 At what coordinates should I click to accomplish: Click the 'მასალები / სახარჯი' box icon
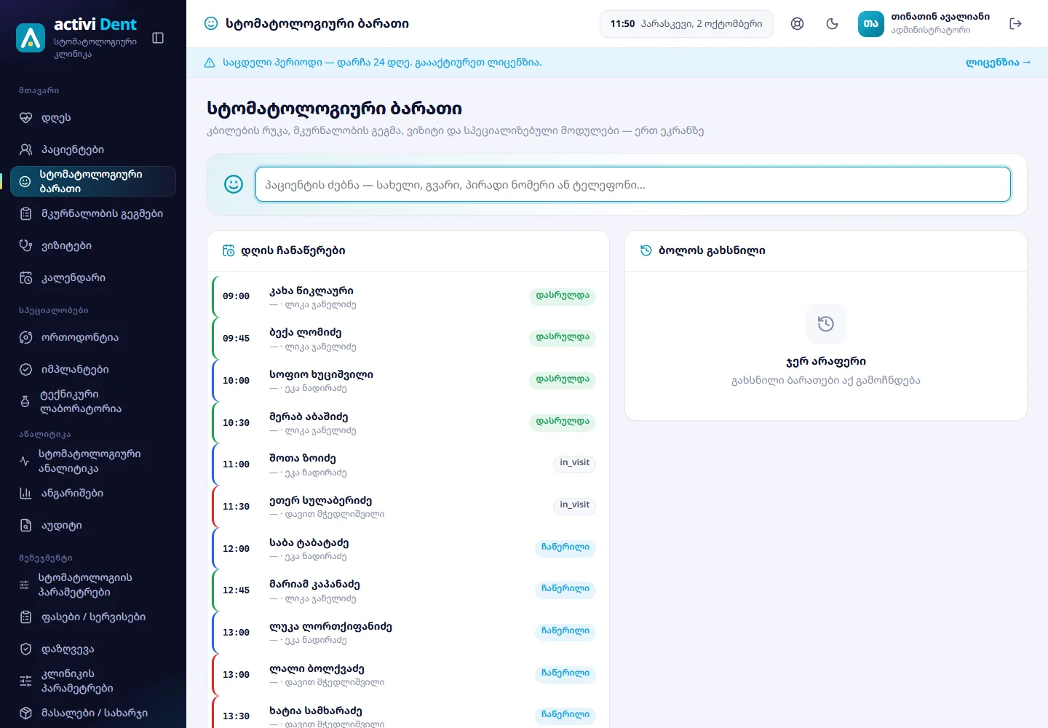pos(26,713)
